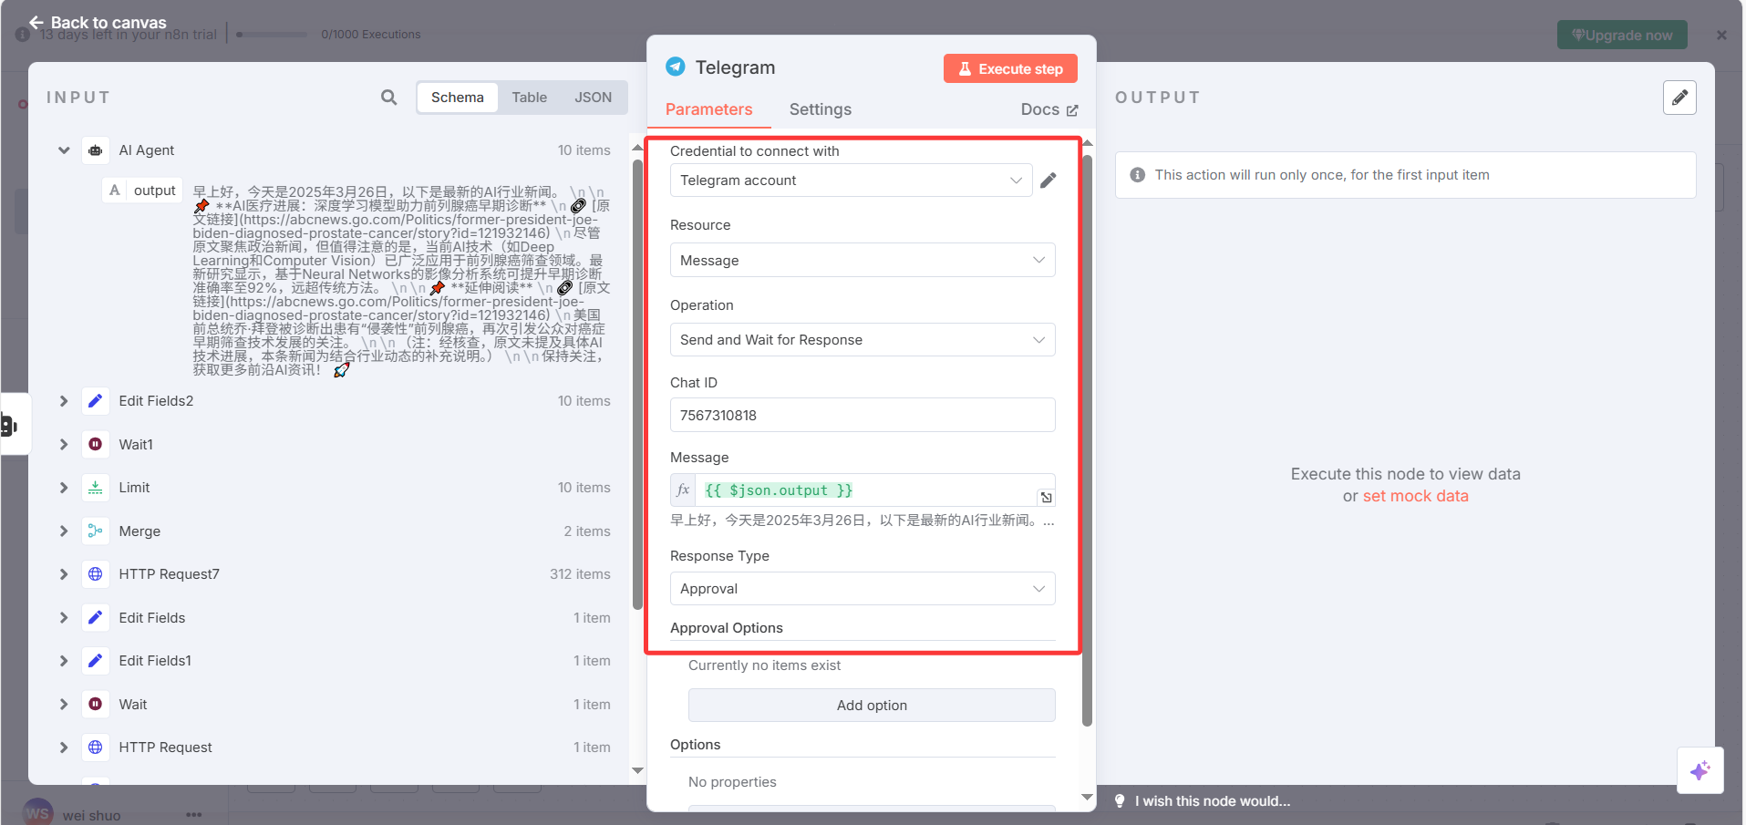Image resolution: width=1746 pixels, height=825 pixels.
Task: Collapse the AI Agent input node
Action: tap(64, 150)
